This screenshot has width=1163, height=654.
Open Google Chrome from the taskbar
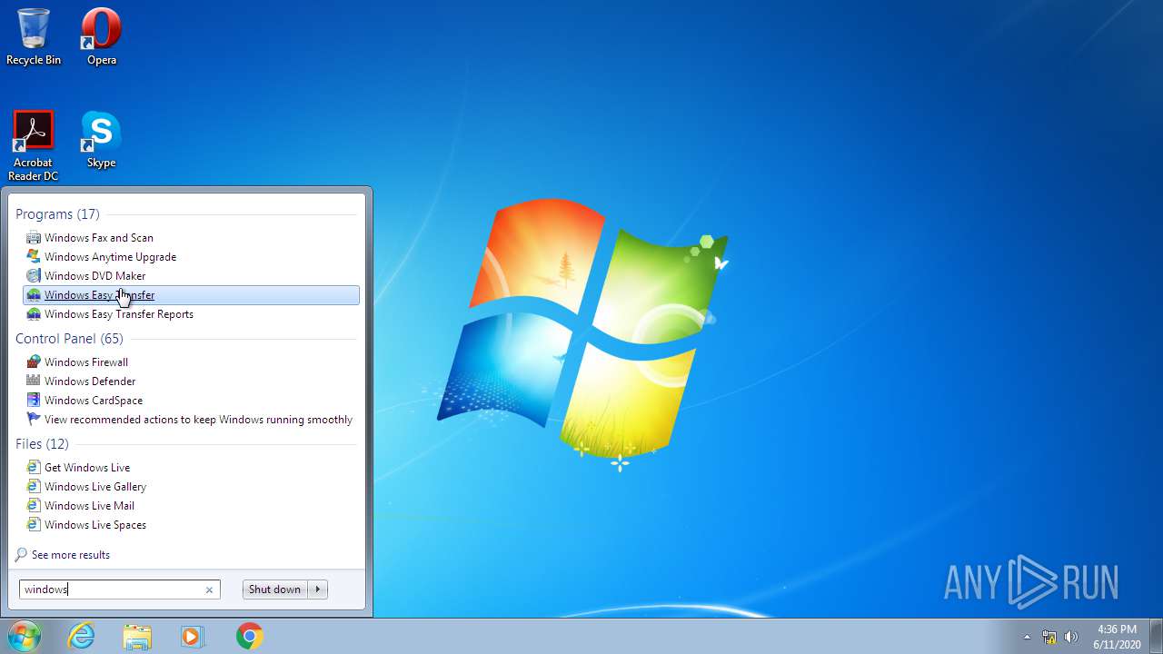[249, 636]
